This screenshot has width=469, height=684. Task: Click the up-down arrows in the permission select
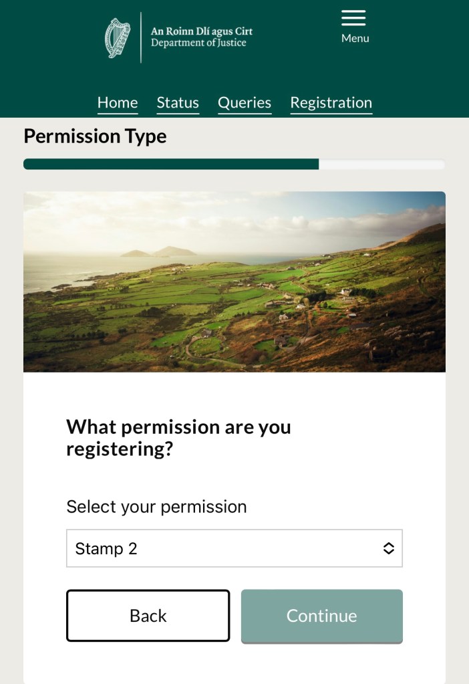tap(388, 549)
